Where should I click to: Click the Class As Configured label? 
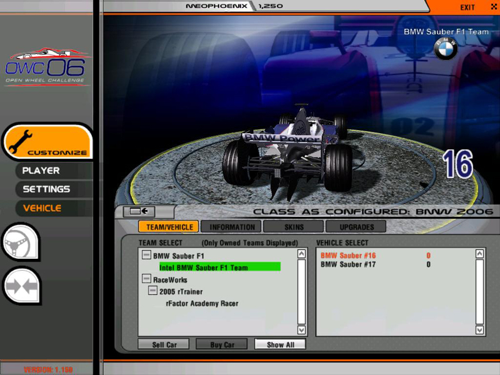point(372,211)
